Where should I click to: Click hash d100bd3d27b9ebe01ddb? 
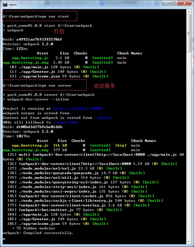pyautogui.click(x=39, y=127)
